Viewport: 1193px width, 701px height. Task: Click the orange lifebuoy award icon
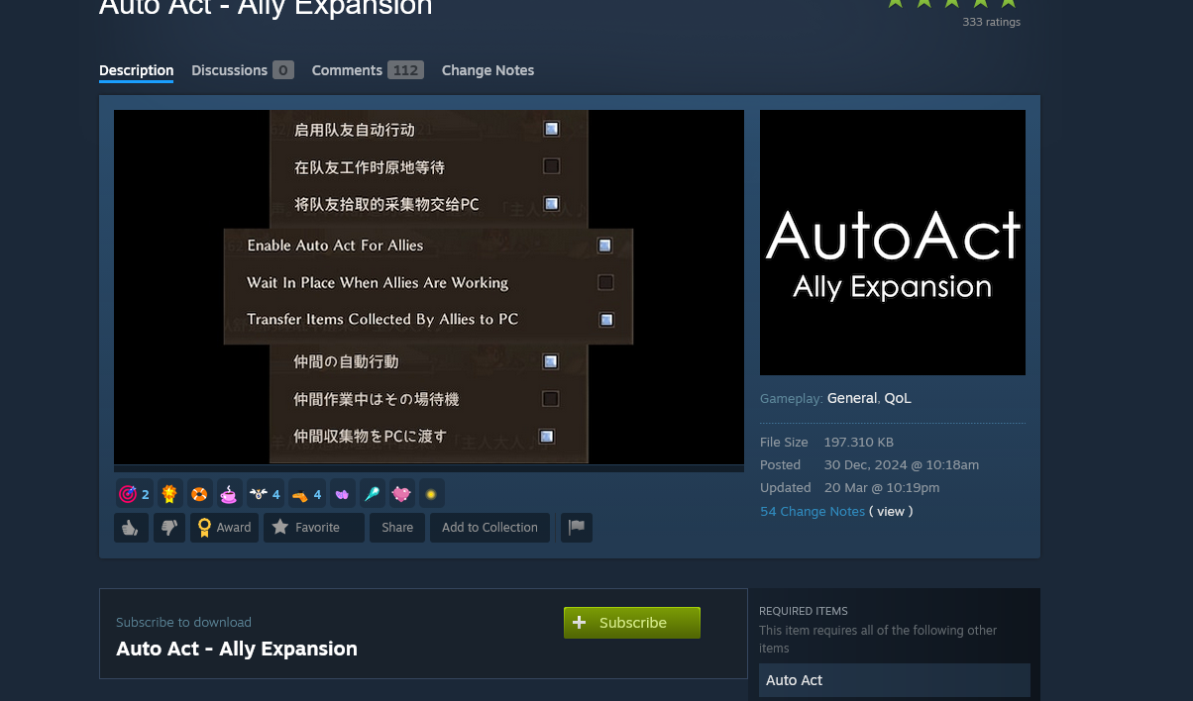pos(199,494)
